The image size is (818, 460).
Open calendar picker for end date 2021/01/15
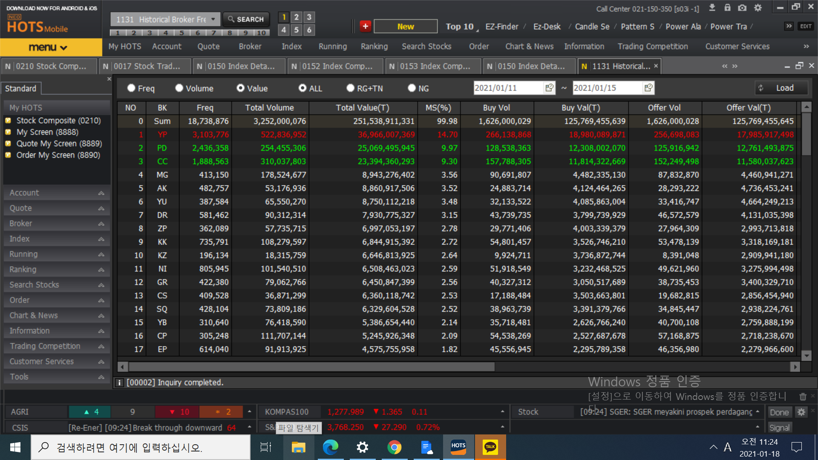pos(648,88)
